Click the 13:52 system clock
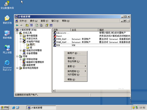 (x=142, y=108)
